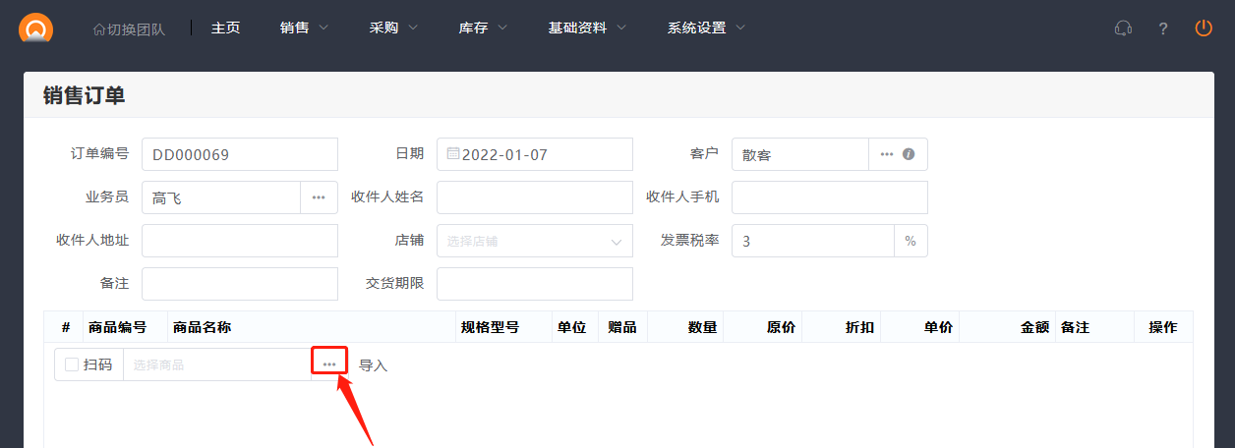Go to 主页 home page
The image size is (1235, 448).
225,28
